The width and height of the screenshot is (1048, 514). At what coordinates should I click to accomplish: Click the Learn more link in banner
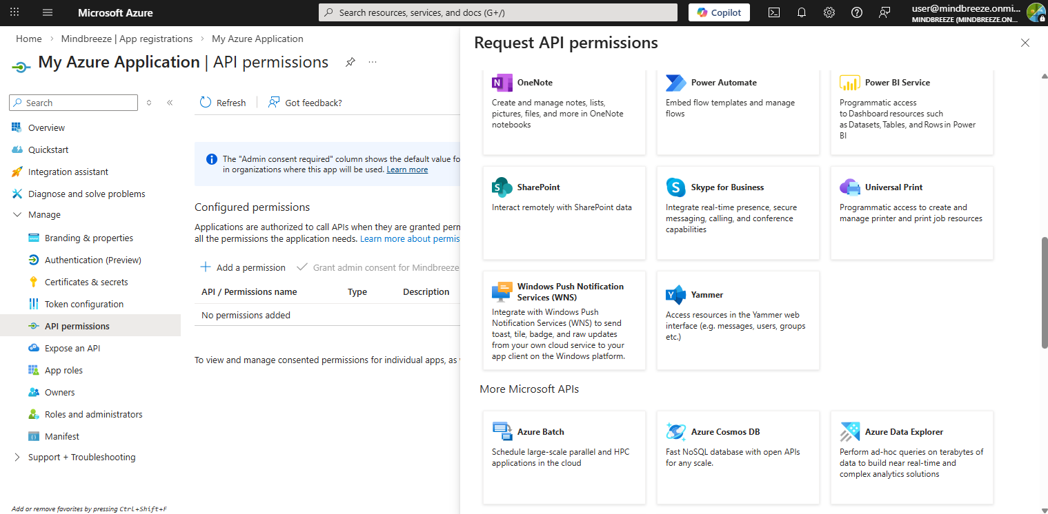407,169
